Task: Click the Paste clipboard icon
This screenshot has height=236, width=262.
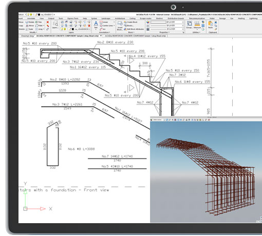Action: 211,25
